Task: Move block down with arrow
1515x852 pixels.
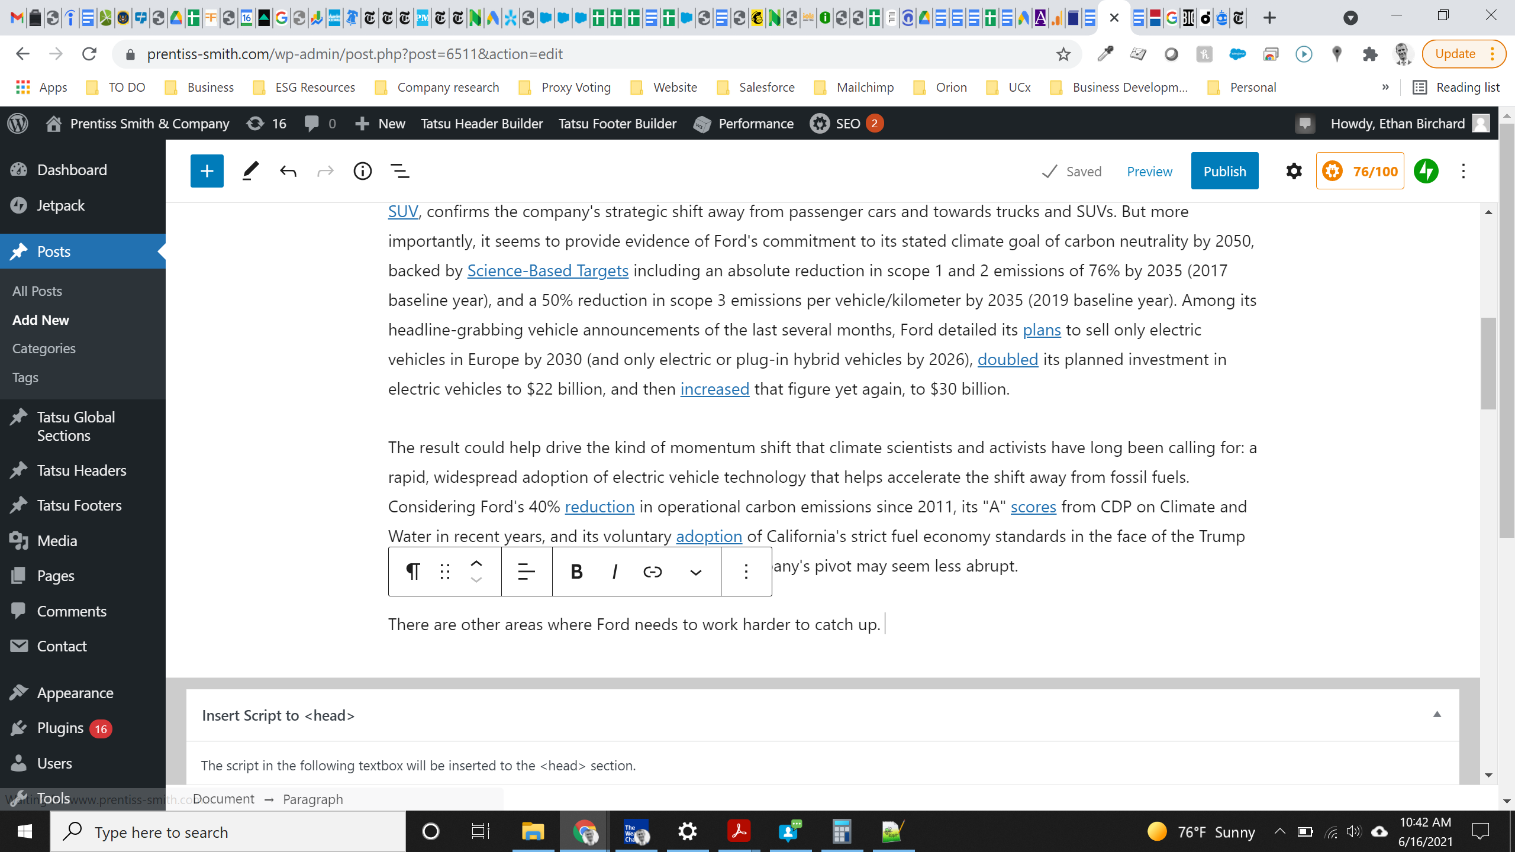Action: click(x=476, y=580)
